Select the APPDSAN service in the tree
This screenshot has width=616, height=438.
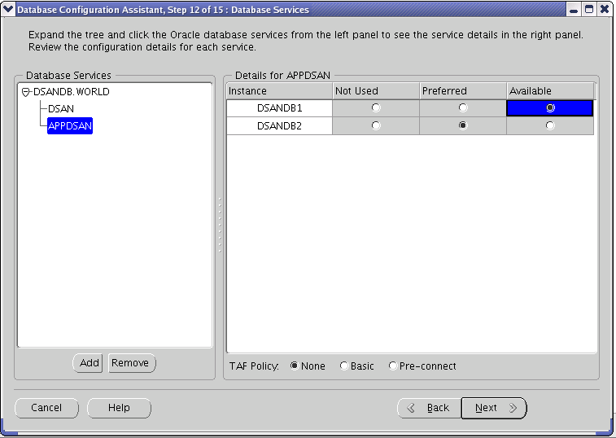pos(70,126)
